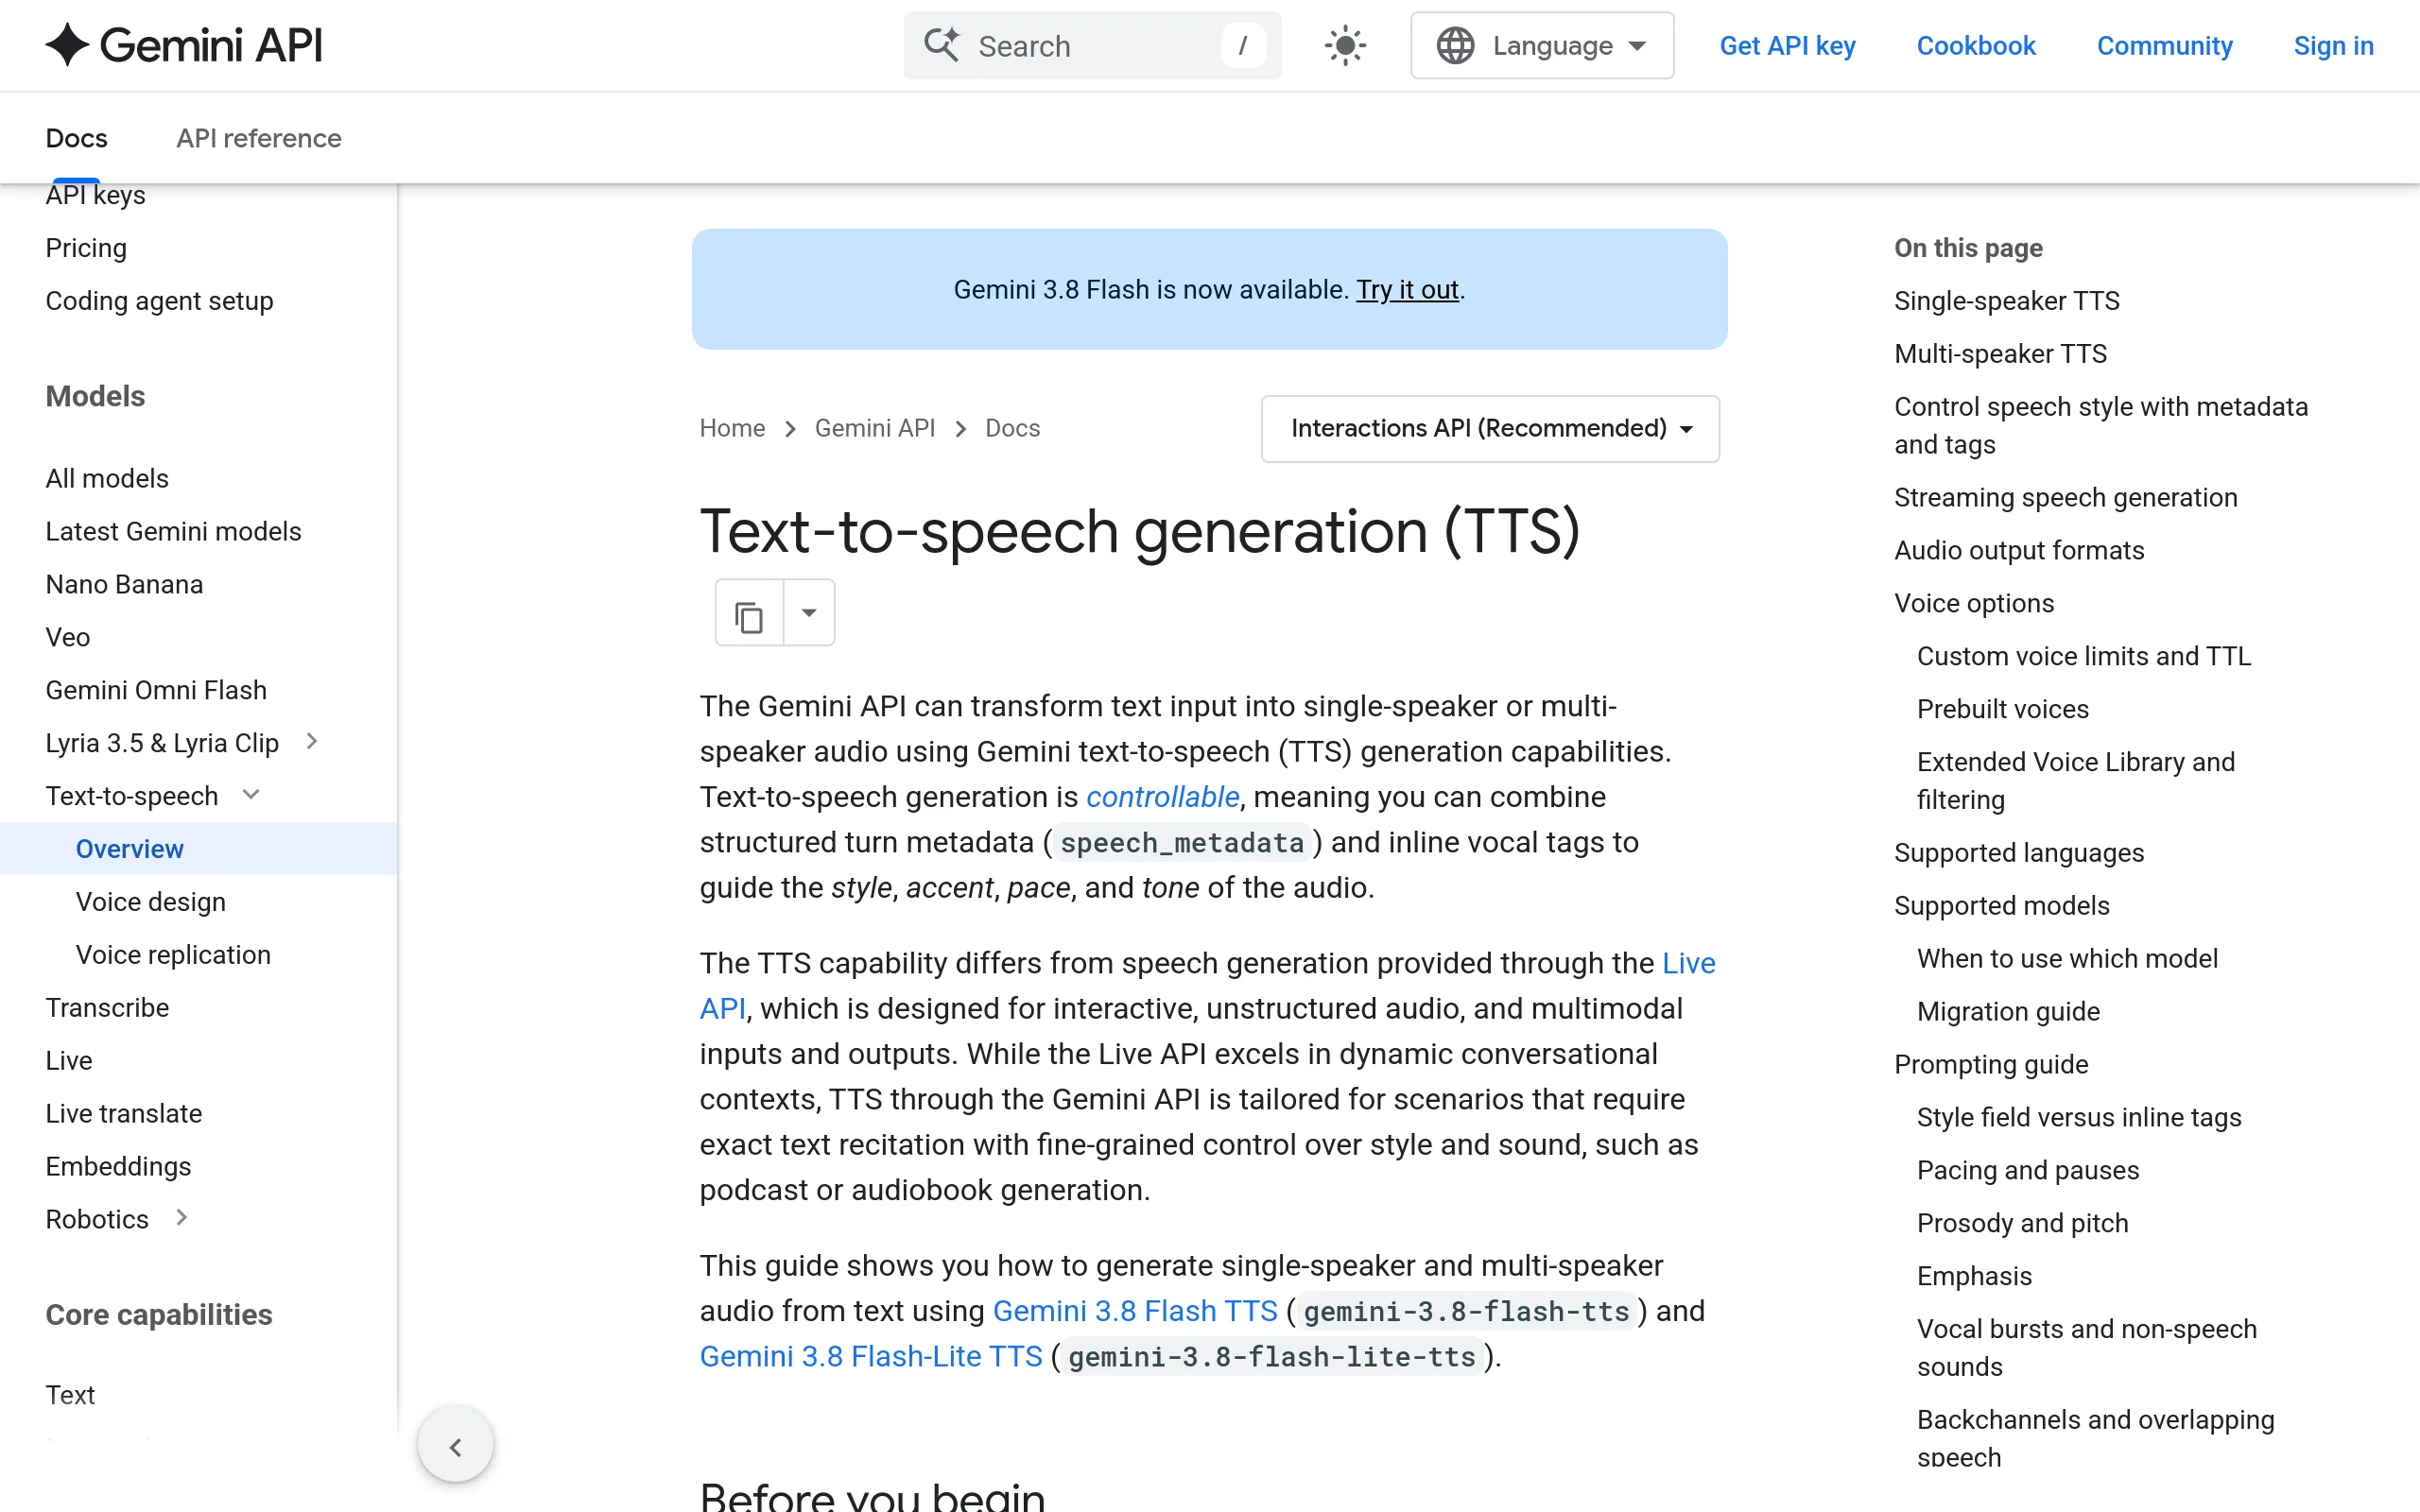2420x1512 pixels.
Task: Open the copy page options arrow
Action: (x=809, y=612)
